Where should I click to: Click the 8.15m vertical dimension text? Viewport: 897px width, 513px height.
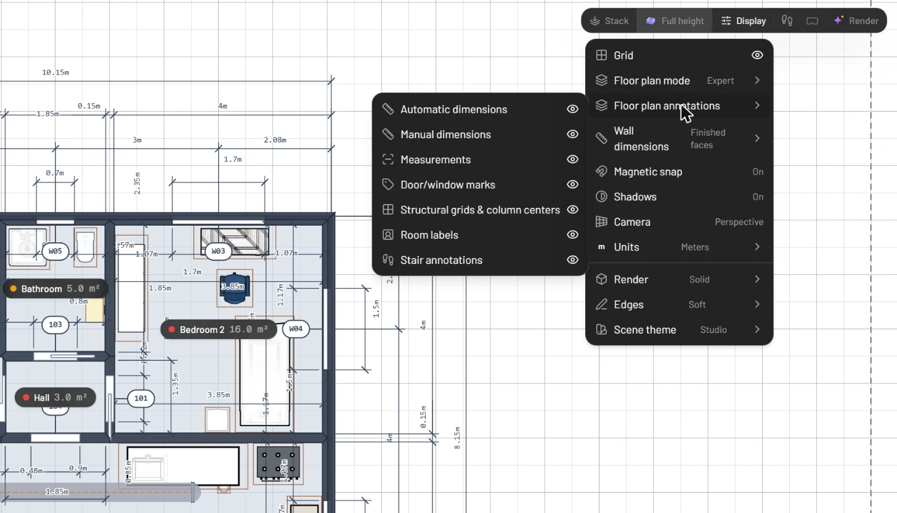click(x=458, y=437)
